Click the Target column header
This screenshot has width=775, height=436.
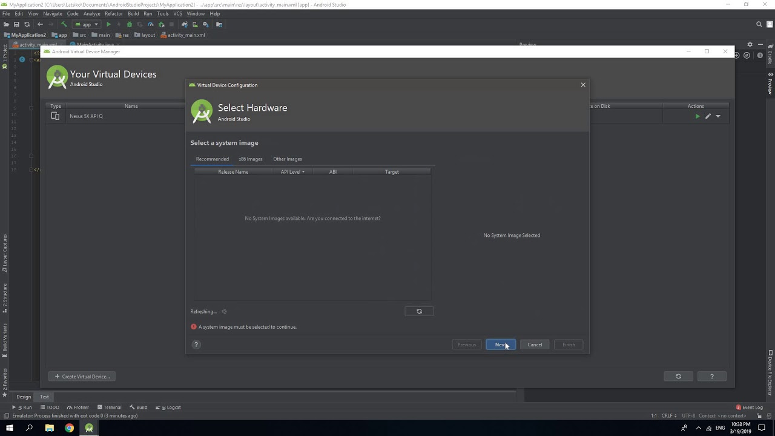392,172
